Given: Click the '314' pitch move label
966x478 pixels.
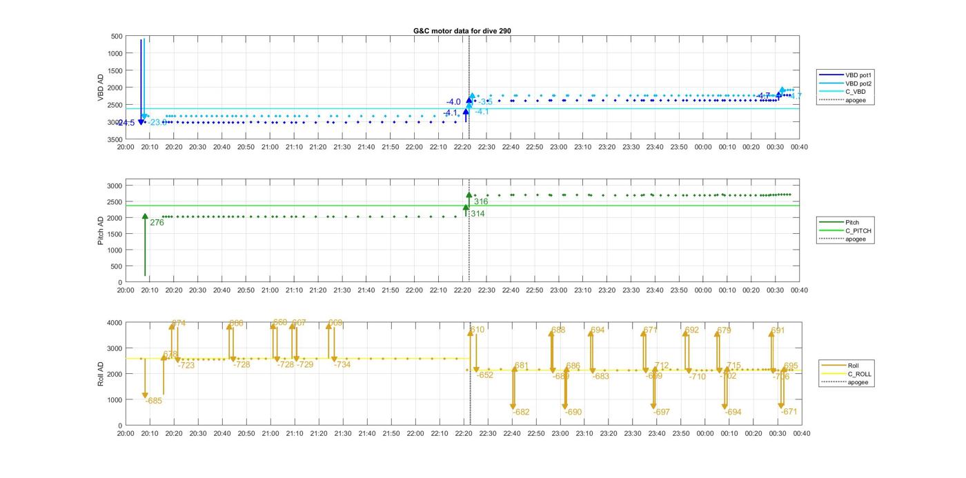Looking at the screenshot, I should [477, 214].
